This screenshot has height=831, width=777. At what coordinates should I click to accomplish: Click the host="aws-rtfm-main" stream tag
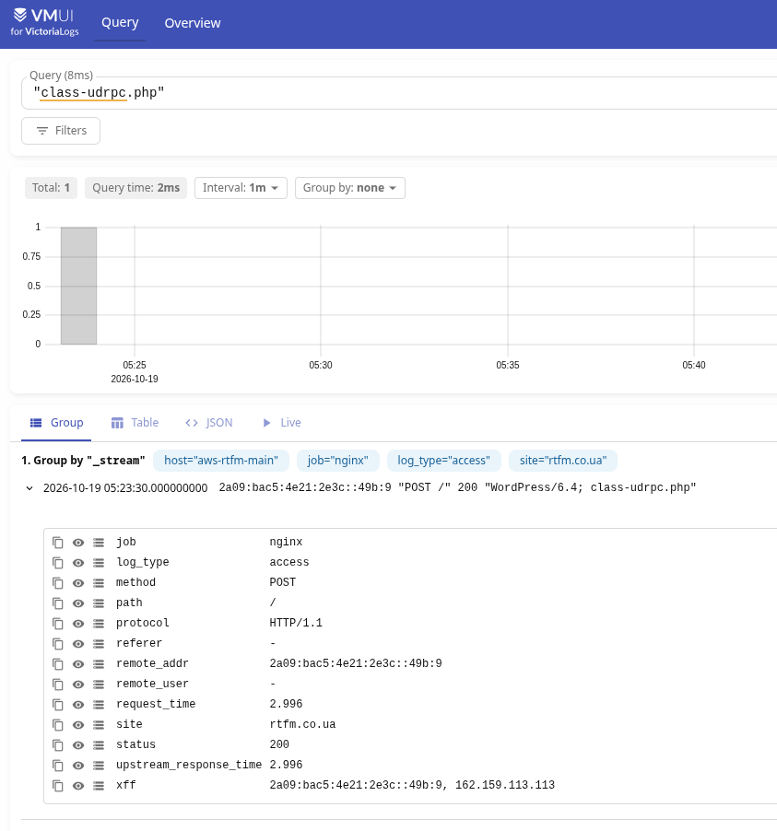pyautogui.click(x=221, y=461)
